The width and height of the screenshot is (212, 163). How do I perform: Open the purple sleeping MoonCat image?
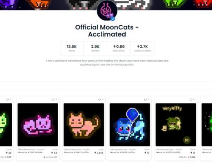(x=38, y=125)
